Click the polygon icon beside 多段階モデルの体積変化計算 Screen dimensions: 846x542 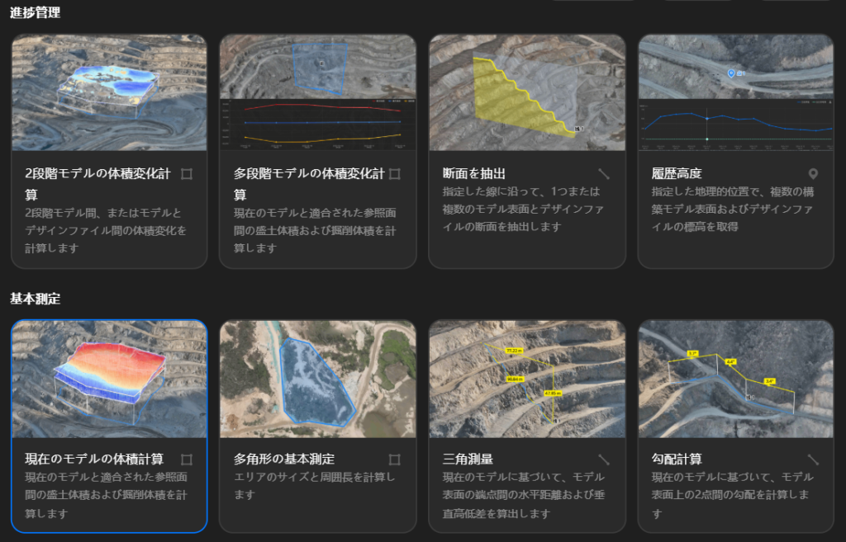click(395, 174)
